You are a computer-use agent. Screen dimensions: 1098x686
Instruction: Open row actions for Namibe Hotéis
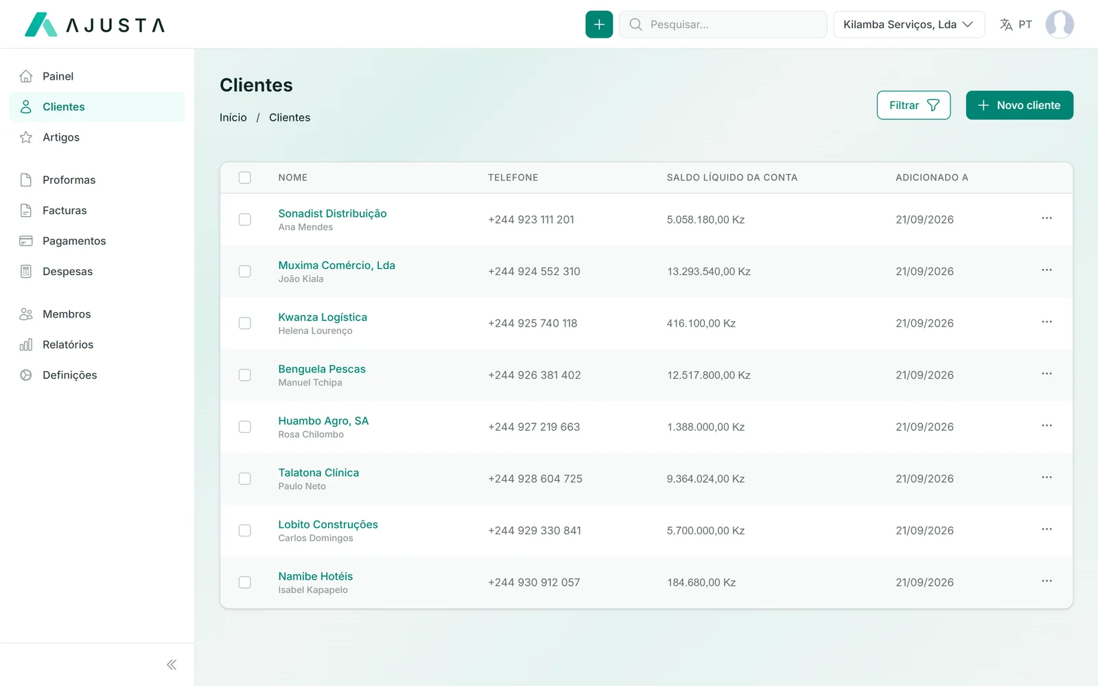1047,581
